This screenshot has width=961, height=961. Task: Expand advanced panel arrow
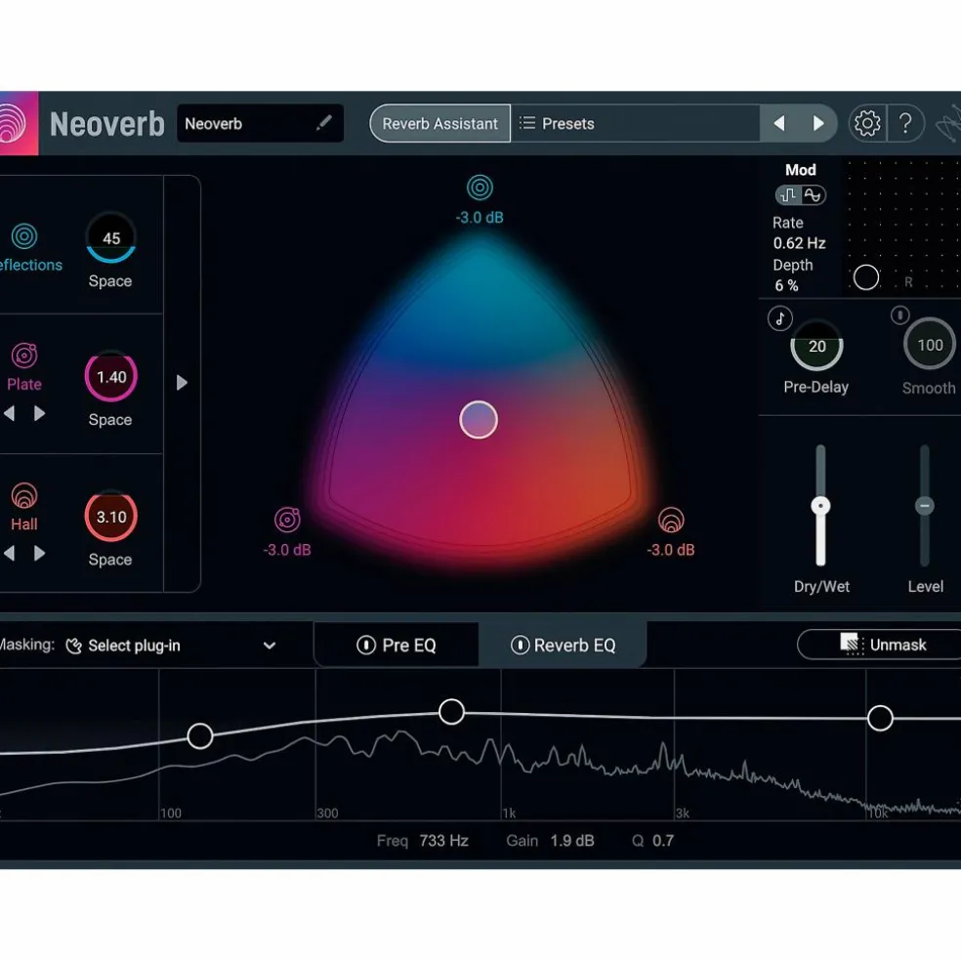click(182, 383)
